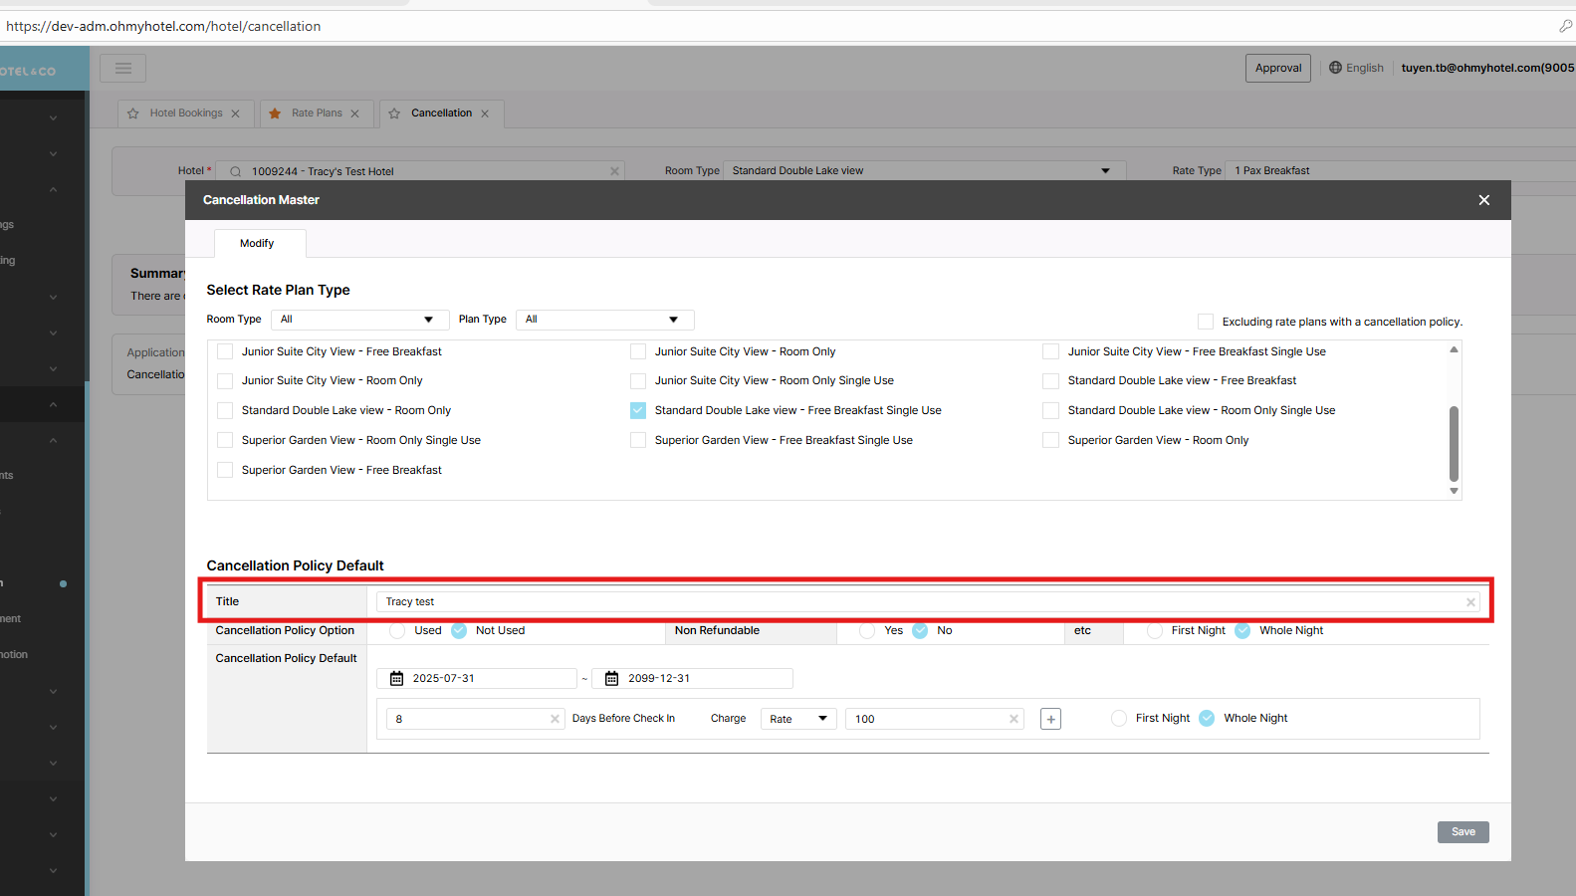The image size is (1576, 896).
Task: Select Not Used for Cancellation Policy Option
Action: click(459, 631)
